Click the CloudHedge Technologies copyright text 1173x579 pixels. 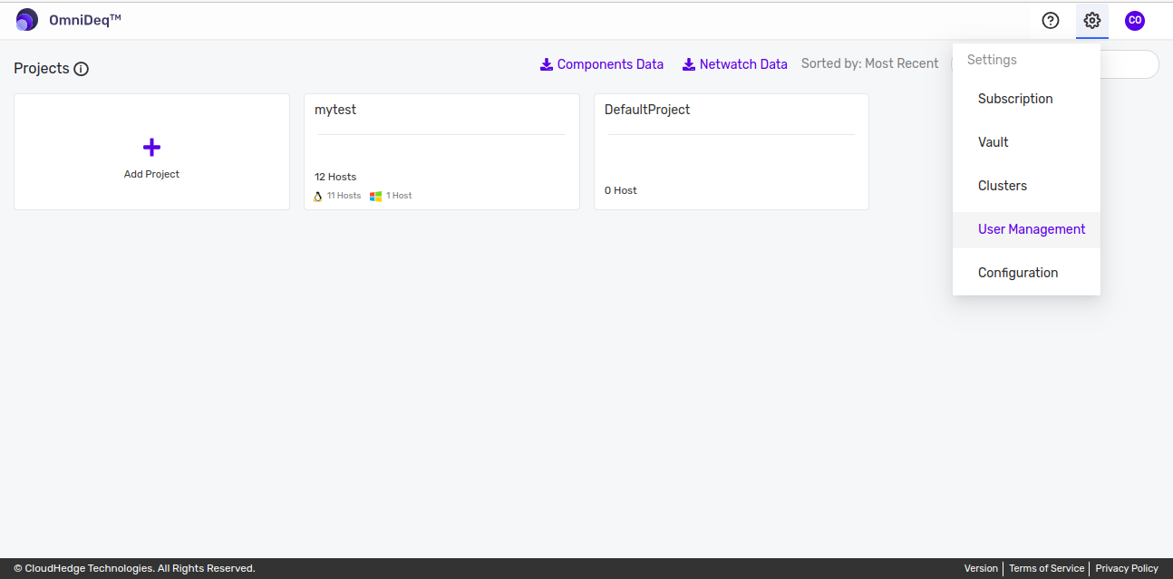134,568
